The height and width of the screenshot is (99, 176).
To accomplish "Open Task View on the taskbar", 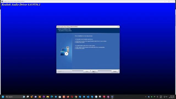I will point(28,97).
